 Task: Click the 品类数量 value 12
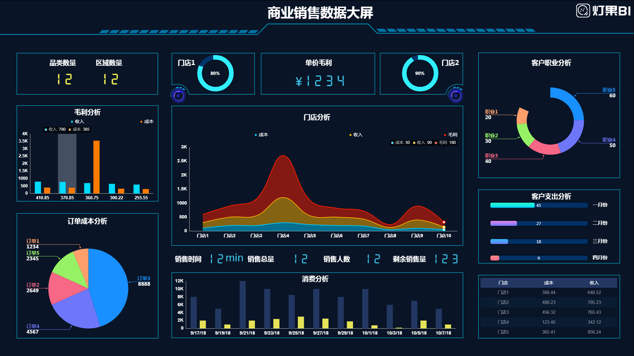click(64, 79)
